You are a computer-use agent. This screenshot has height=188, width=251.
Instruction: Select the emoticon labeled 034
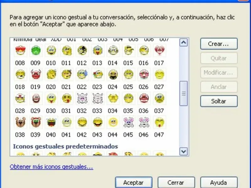pos(113,98)
